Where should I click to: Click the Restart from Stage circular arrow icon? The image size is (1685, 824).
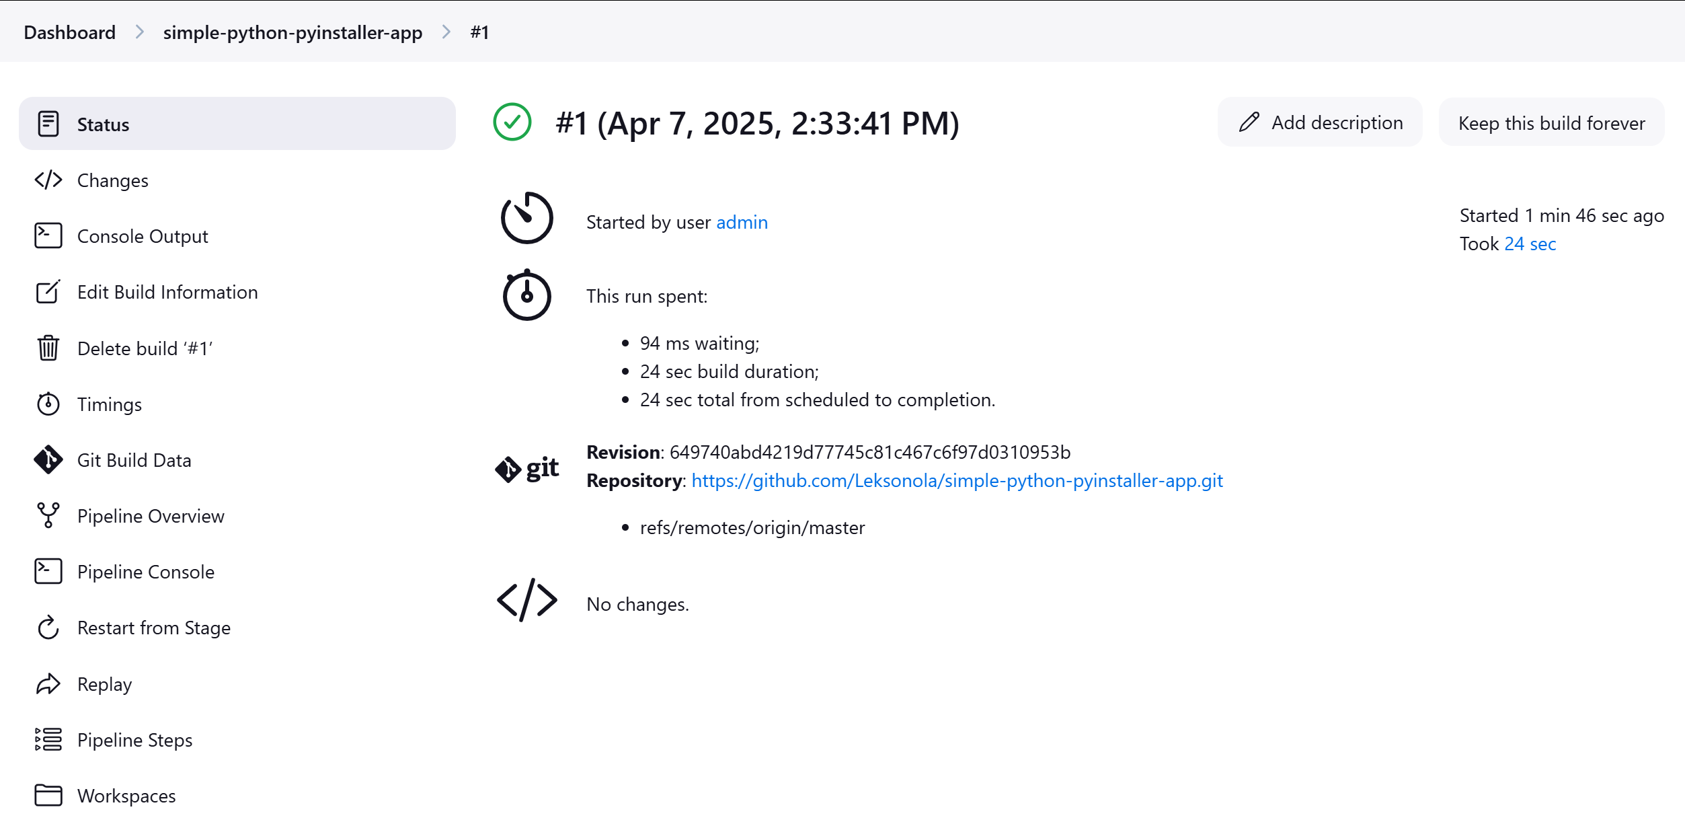48,628
